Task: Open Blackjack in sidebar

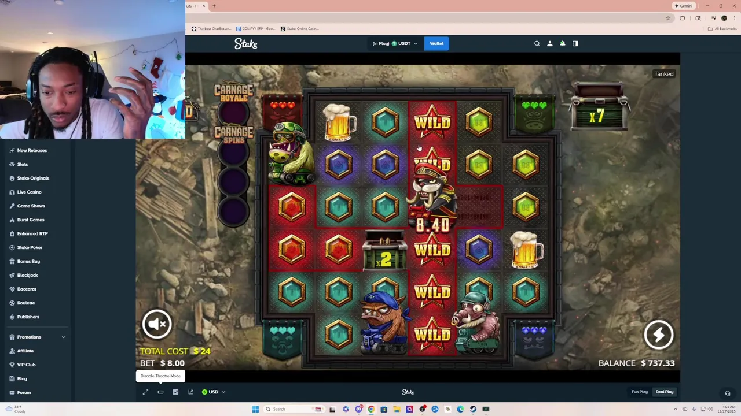Action: (x=27, y=275)
